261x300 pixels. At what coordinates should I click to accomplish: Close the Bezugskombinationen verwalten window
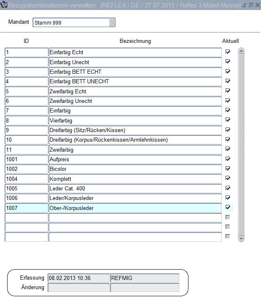[256, 5]
